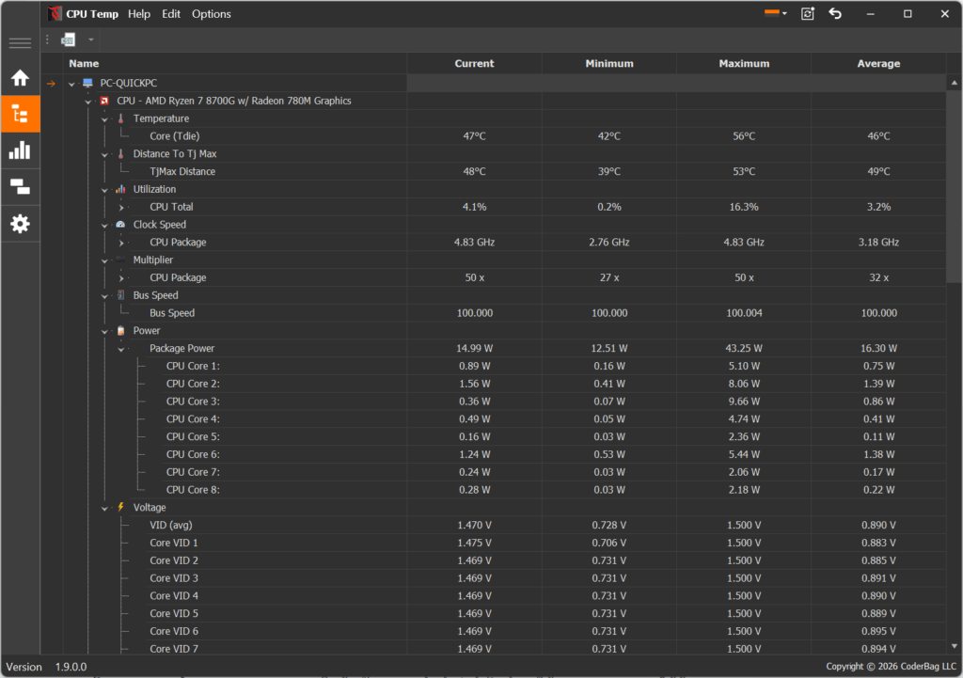Image resolution: width=963 pixels, height=678 pixels.
Task: Click the PC-QUICKPC computer icon
Action: click(87, 83)
